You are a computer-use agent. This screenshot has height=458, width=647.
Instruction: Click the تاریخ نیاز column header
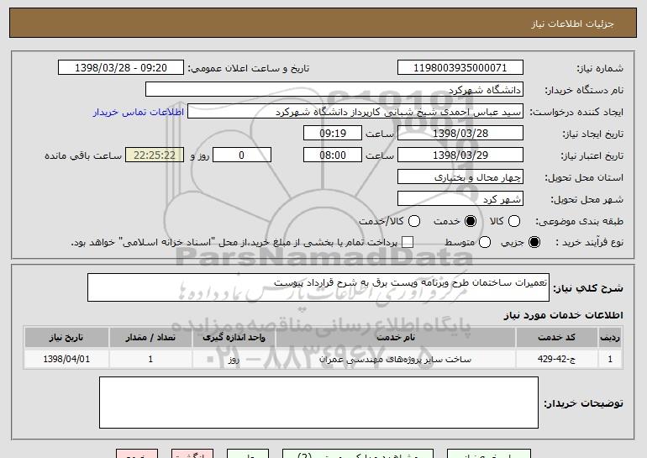(66, 338)
